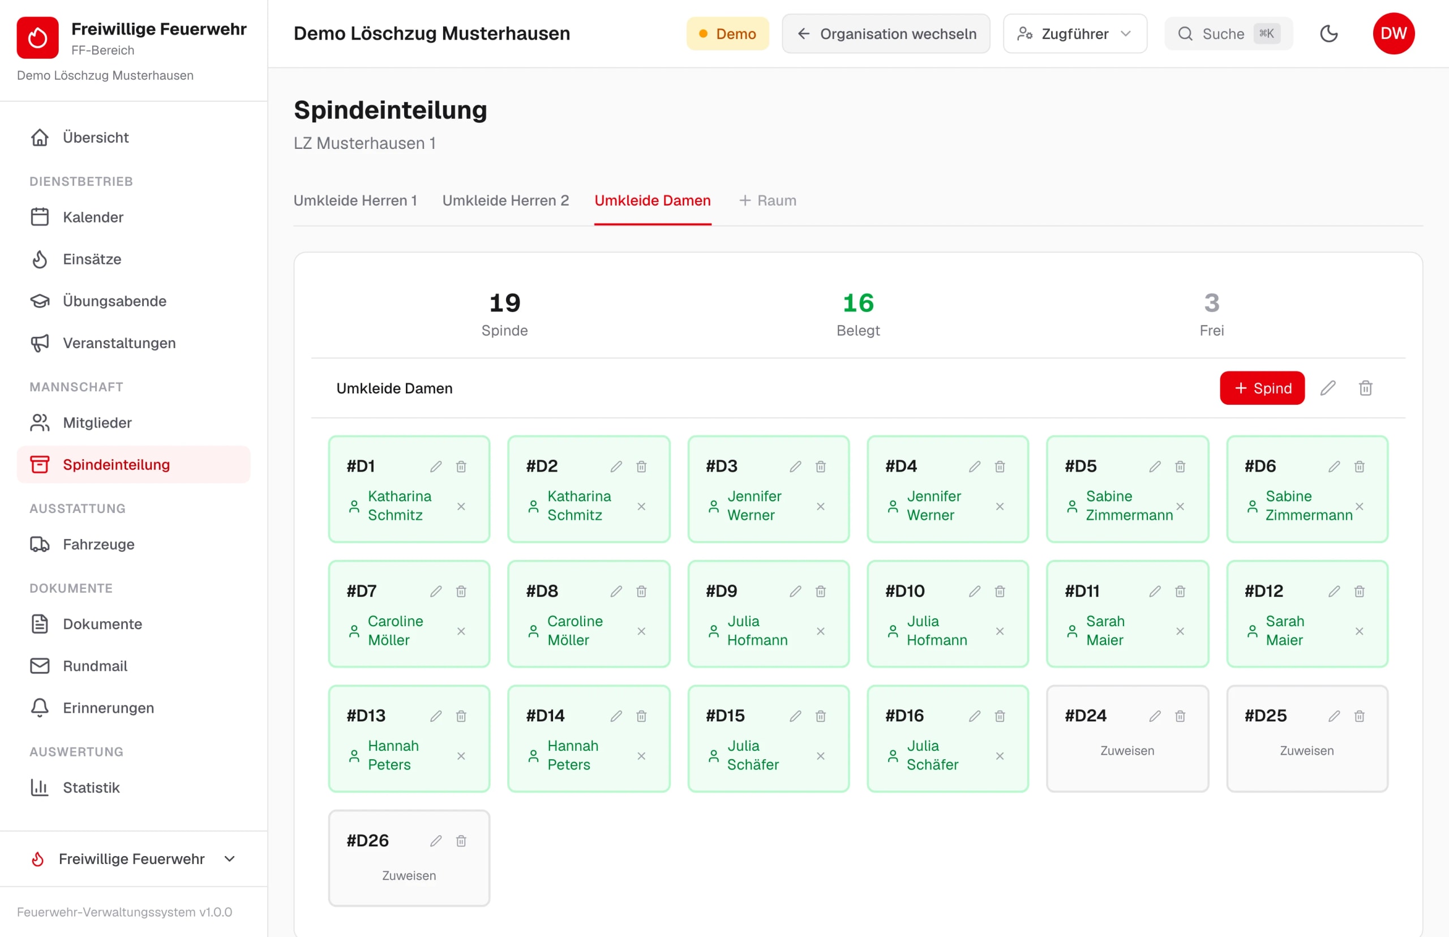This screenshot has height=937, width=1449.
Task: Add a locker with + Spind button
Action: pos(1262,388)
